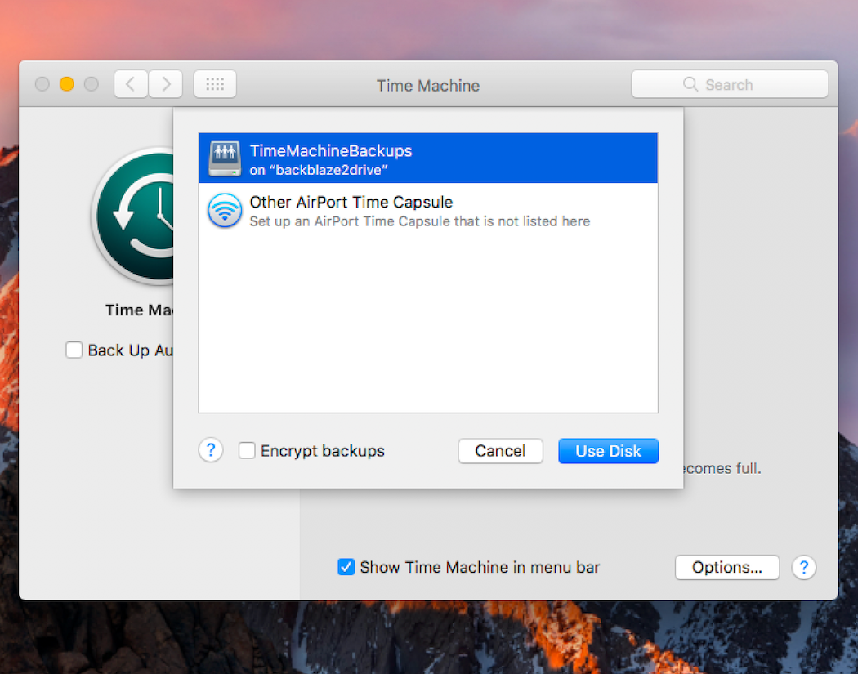Click into the Search field

(x=730, y=84)
